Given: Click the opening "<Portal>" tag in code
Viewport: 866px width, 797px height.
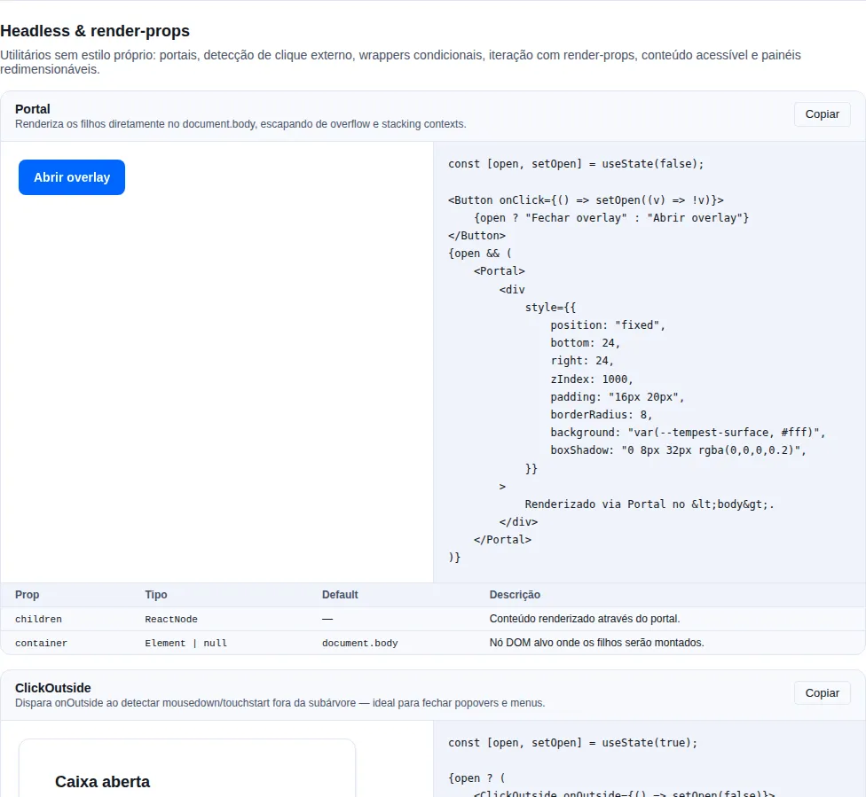Looking at the screenshot, I should tap(500, 271).
